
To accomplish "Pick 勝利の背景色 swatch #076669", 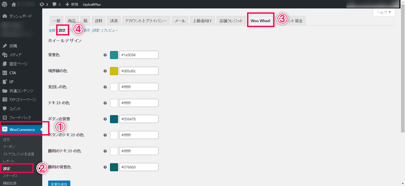I will 114,167.
